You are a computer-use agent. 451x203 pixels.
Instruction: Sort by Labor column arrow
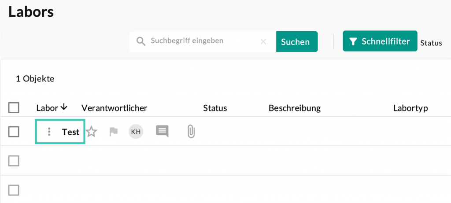64,107
